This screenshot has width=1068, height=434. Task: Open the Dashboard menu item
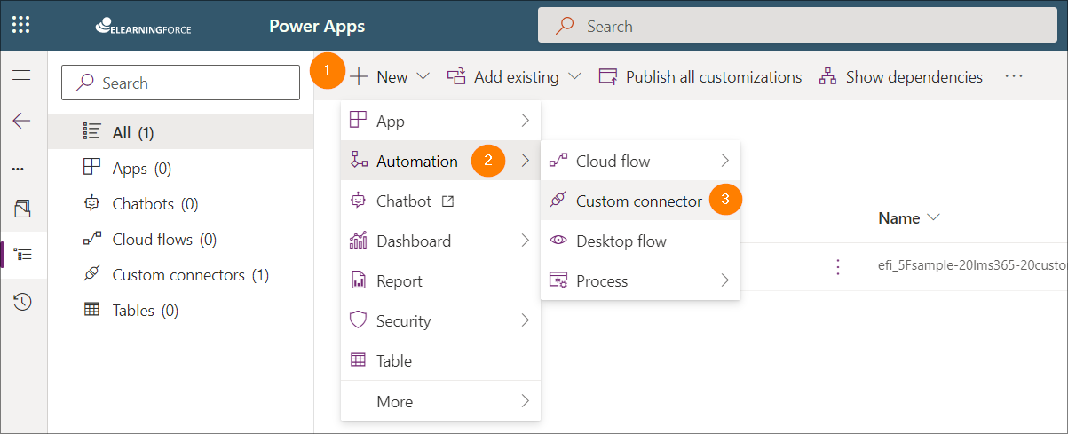(x=440, y=241)
